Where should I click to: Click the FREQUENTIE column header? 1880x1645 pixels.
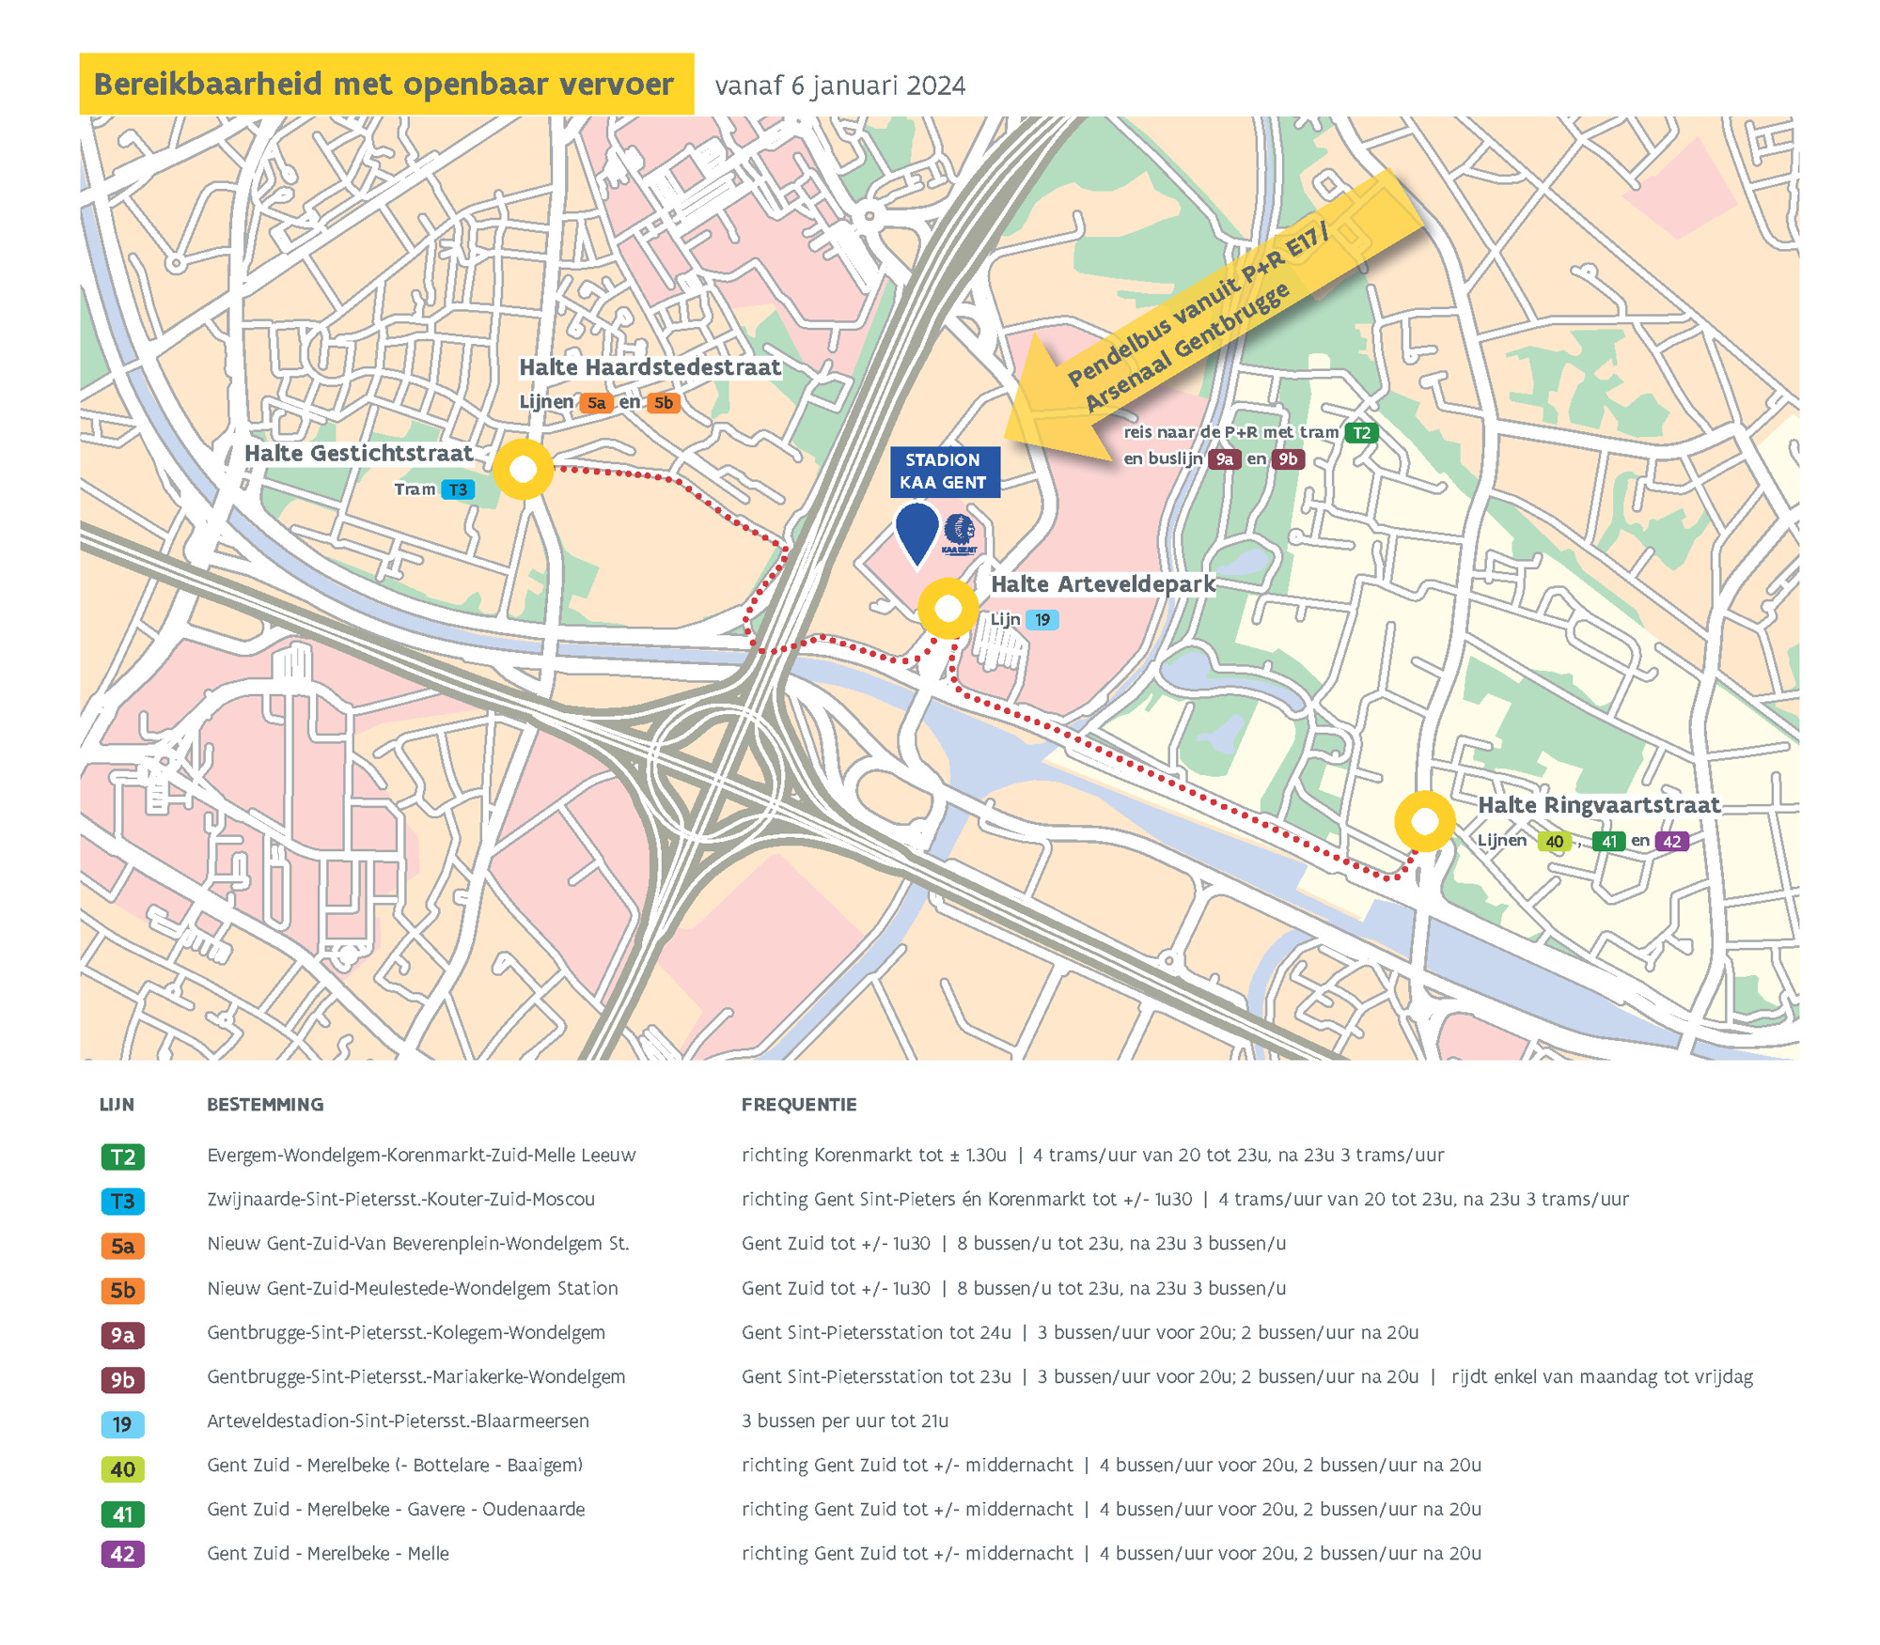click(x=799, y=1105)
